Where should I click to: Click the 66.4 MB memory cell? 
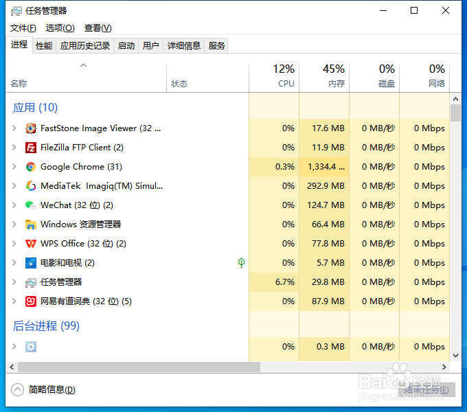pyautogui.click(x=324, y=225)
